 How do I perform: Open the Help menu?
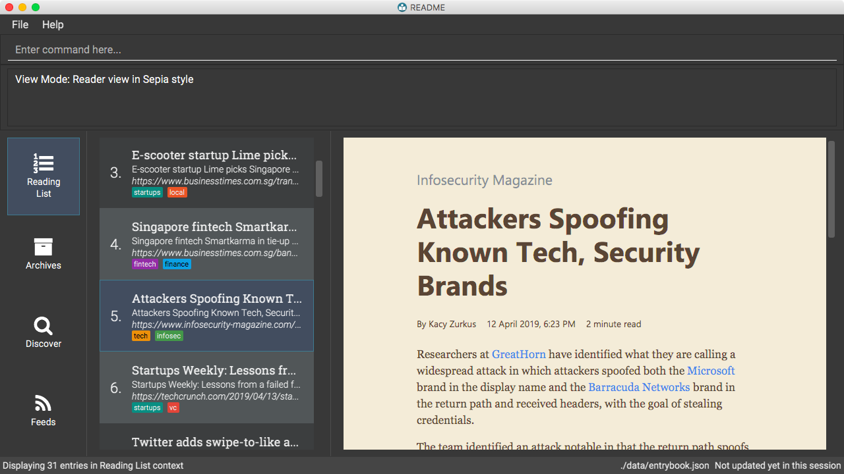53,24
